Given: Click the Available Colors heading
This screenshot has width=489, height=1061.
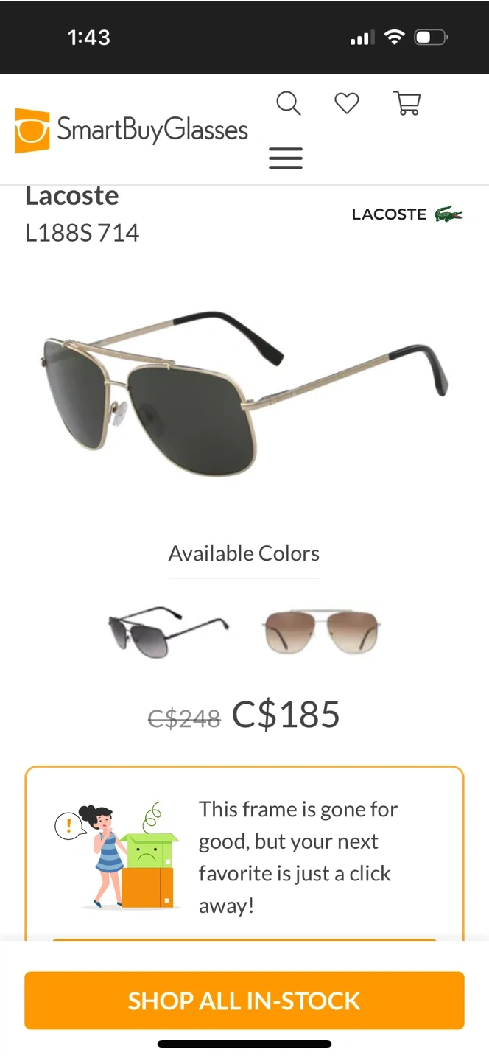Looking at the screenshot, I should pos(244,553).
